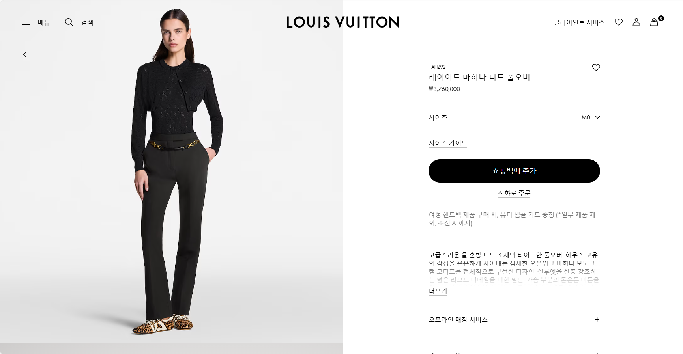Click 쇼핑백에 추가 button
This screenshot has height=354, width=683.
pyautogui.click(x=514, y=171)
